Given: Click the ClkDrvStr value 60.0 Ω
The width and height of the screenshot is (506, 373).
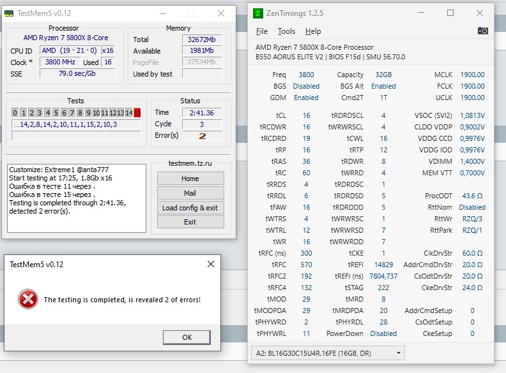Looking at the screenshot, I should [x=472, y=253].
